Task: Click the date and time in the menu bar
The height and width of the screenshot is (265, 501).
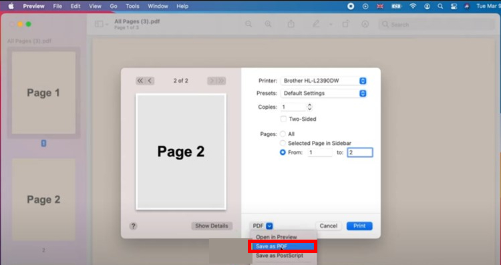Action: pos(488,6)
